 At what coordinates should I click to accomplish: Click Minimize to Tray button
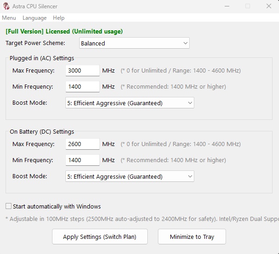pos(192,237)
